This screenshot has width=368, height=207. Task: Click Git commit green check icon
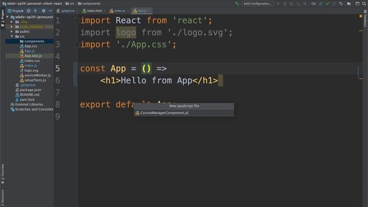point(327,3)
